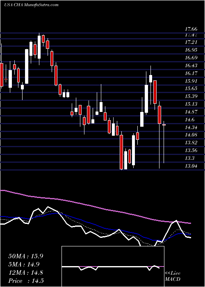Click the 17.66 price axis label
205x287 pixels.
point(191,29)
